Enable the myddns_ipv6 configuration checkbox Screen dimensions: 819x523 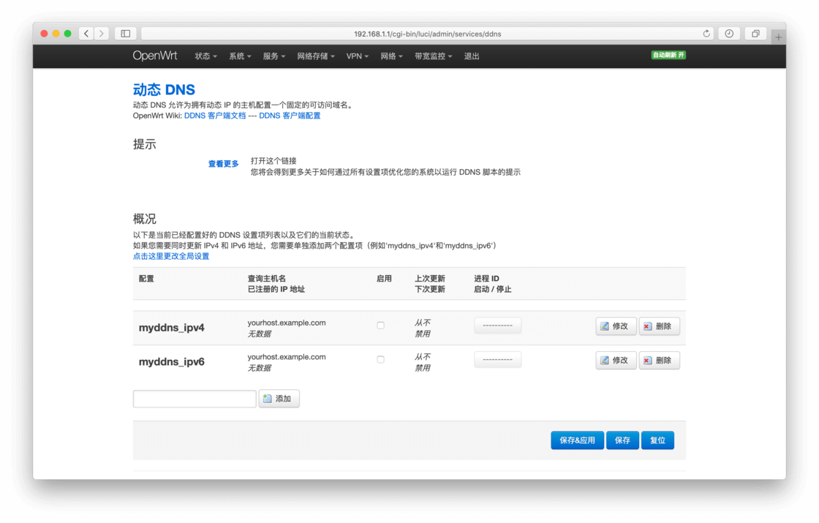pos(381,359)
